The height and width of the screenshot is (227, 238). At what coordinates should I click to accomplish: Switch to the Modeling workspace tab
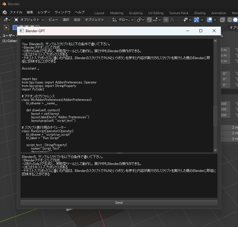[117, 13]
